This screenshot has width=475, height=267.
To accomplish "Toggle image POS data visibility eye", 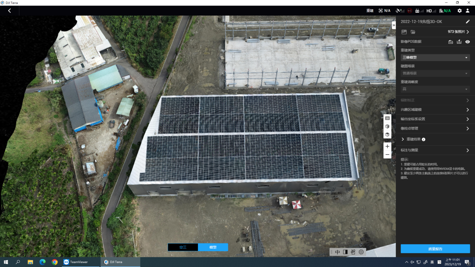I will pyautogui.click(x=467, y=42).
